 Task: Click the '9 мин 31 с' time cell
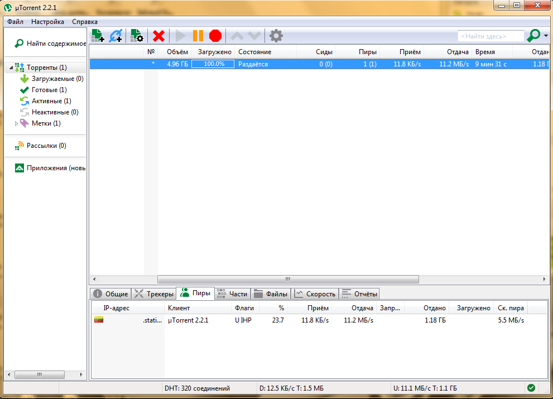[x=491, y=64]
